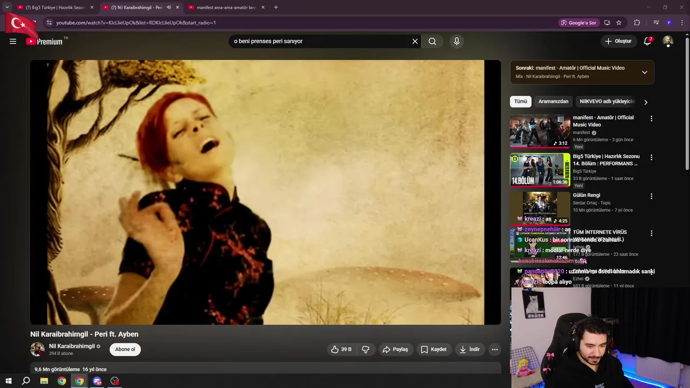
Task: Open manifest Amatör video thumbnail
Action: [540, 131]
